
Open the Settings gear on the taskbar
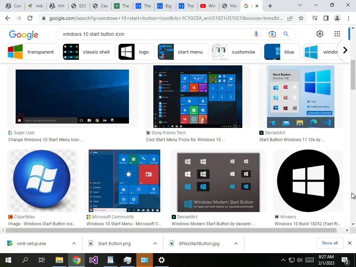[x=161, y=260]
